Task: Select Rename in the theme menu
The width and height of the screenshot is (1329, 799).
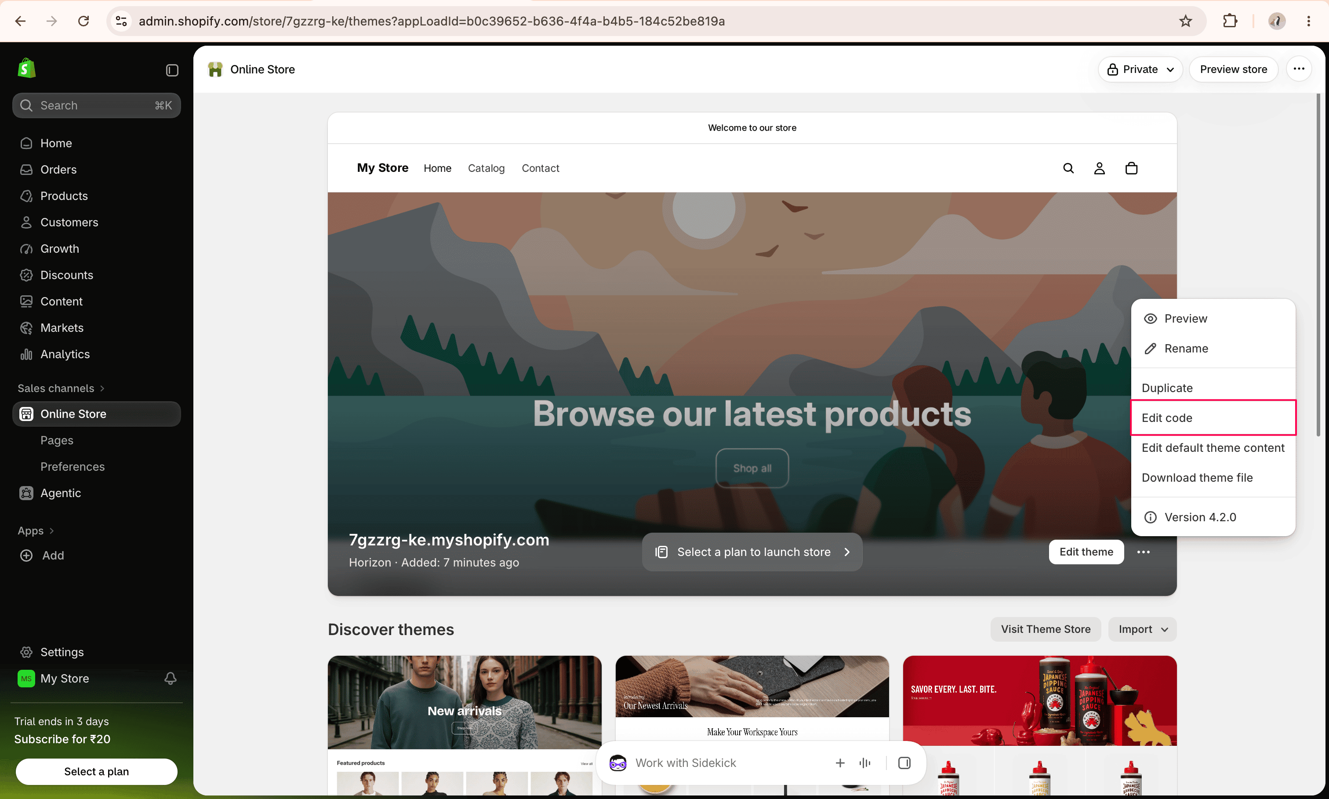Action: pos(1213,349)
